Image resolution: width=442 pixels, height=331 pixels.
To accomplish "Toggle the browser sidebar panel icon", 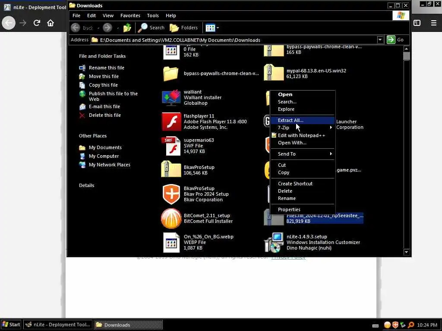I will [x=417, y=23].
